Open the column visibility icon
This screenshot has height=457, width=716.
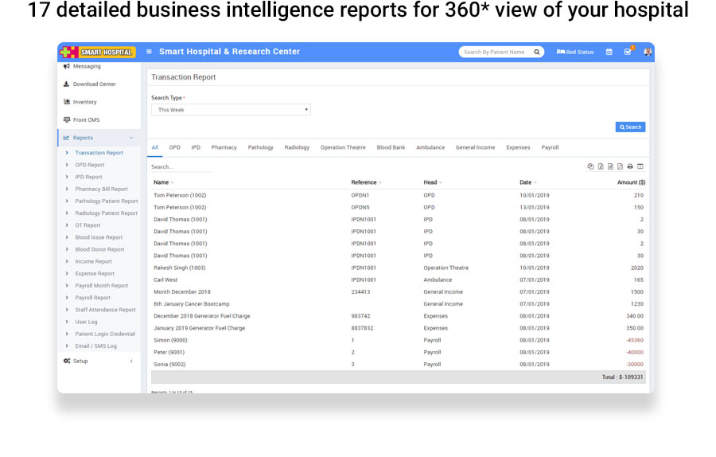640,166
